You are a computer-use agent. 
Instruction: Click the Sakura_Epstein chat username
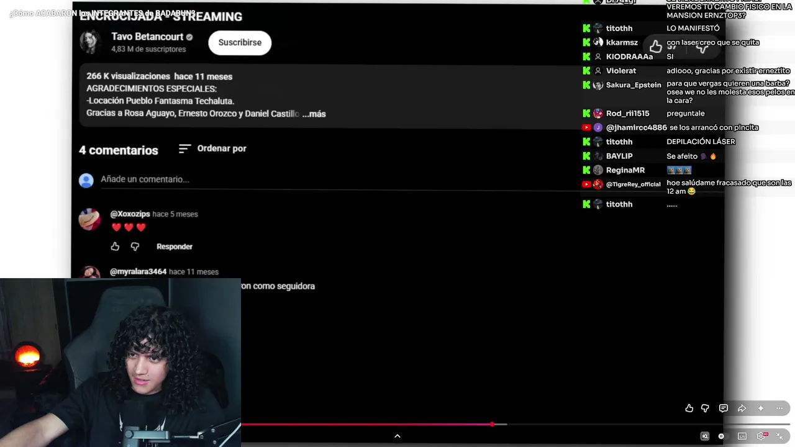[634, 85]
